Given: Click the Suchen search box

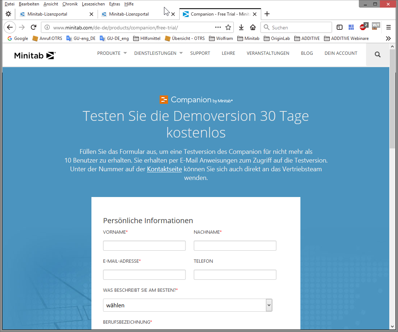Looking at the screenshot, I should [296, 28].
